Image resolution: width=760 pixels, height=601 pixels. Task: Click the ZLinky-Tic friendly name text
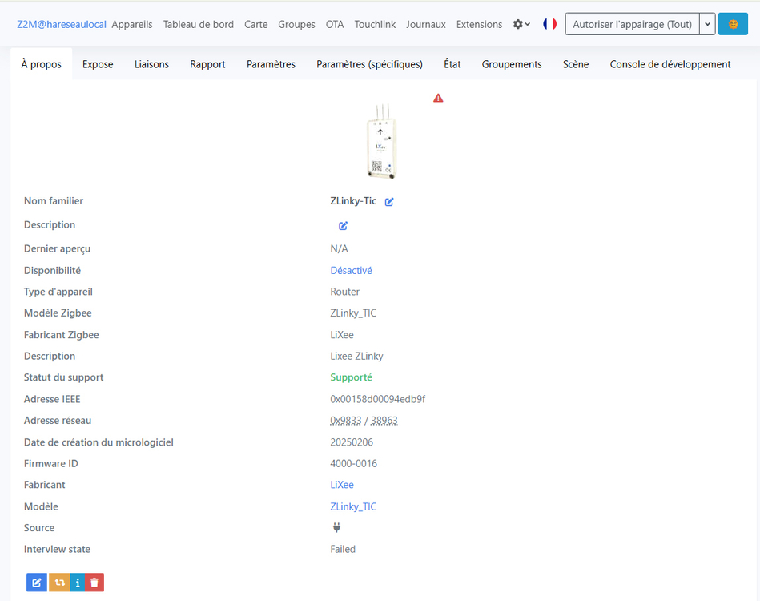(x=353, y=201)
